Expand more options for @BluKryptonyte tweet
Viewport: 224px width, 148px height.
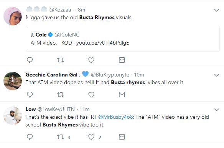pyautogui.click(x=217, y=75)
